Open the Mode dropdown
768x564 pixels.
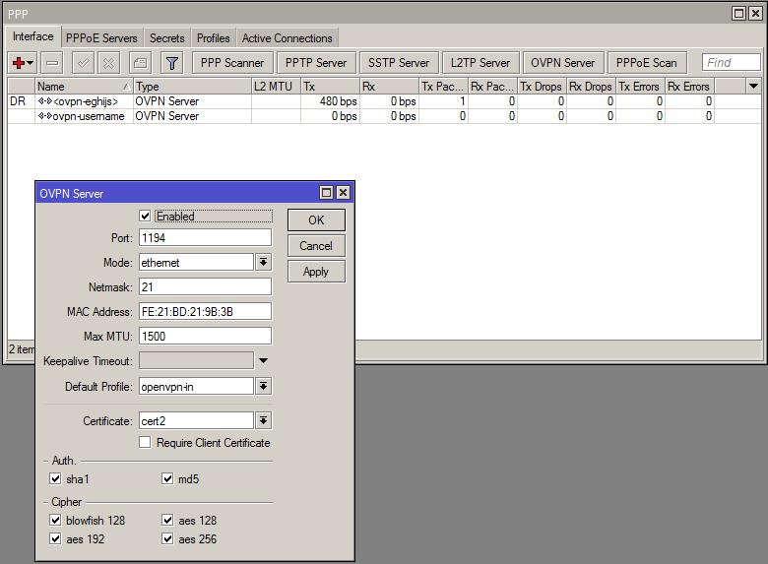pyautogui.click(x=263, y=263)
